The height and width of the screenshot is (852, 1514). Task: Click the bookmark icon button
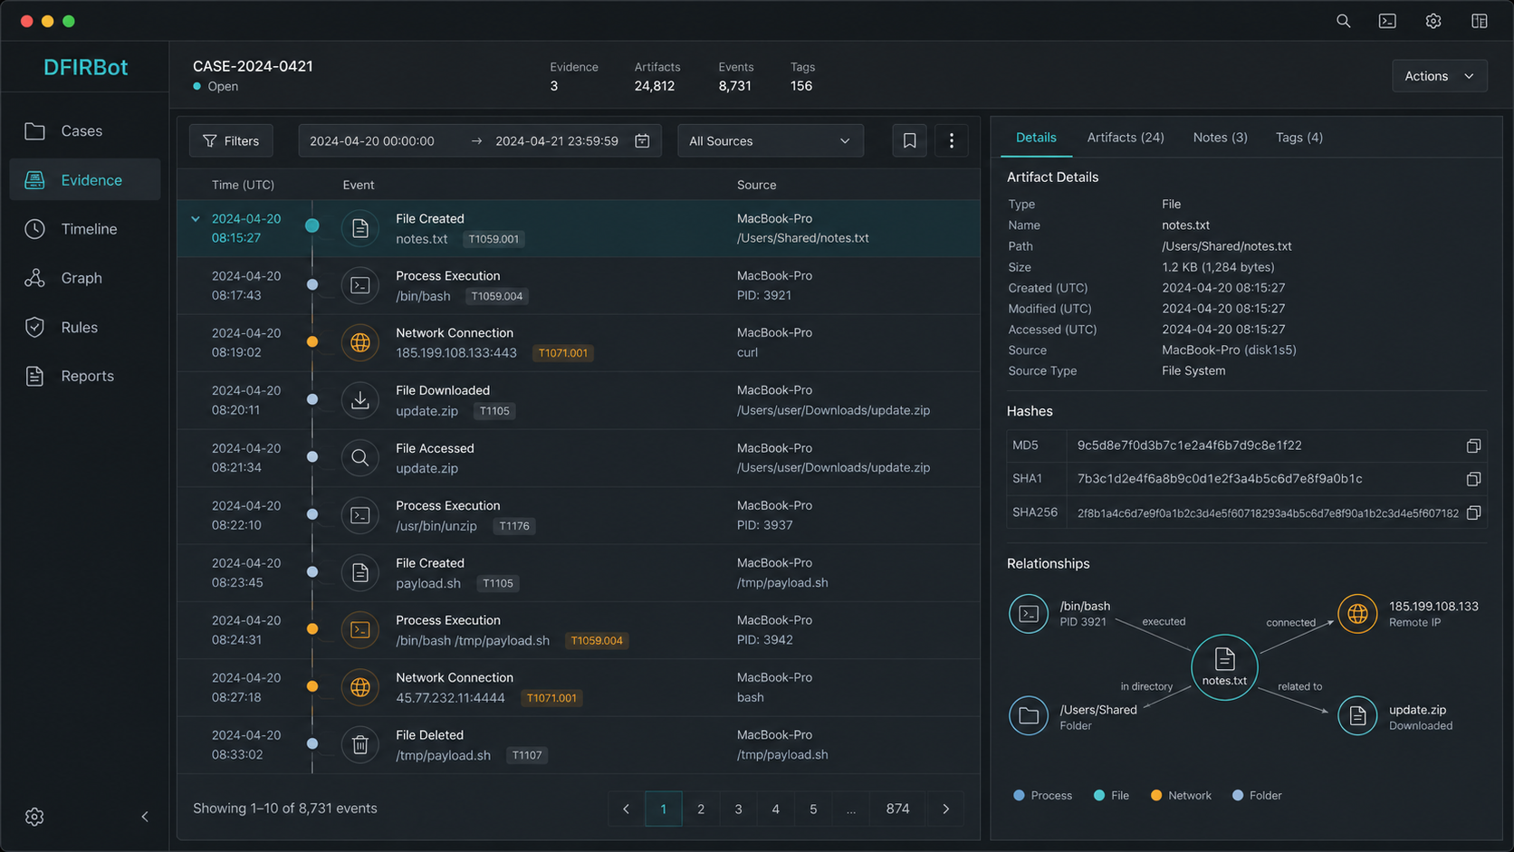tap(909, 141)
